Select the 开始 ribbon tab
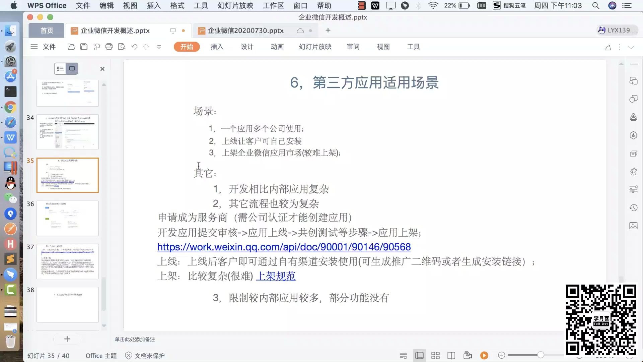The image size is (643, 362). click(187, 47)
